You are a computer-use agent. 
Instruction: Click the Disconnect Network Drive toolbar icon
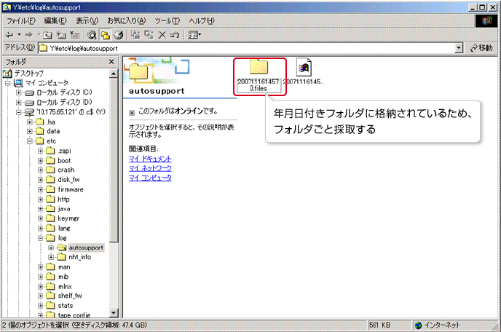point(75,35)
